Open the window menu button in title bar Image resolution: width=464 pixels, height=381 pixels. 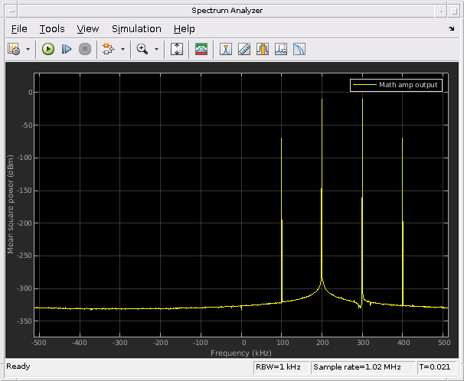coord(11,11)
